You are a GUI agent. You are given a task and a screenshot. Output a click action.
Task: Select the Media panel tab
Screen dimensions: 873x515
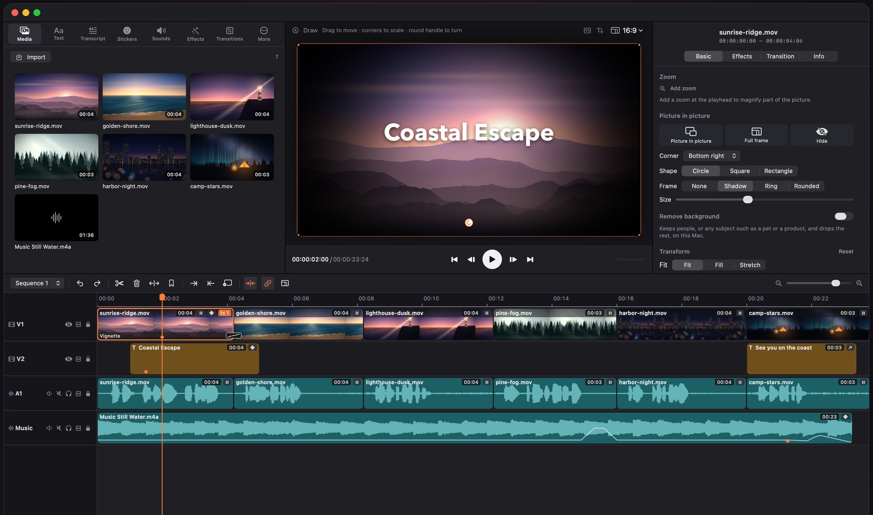[x=24, y=34]
